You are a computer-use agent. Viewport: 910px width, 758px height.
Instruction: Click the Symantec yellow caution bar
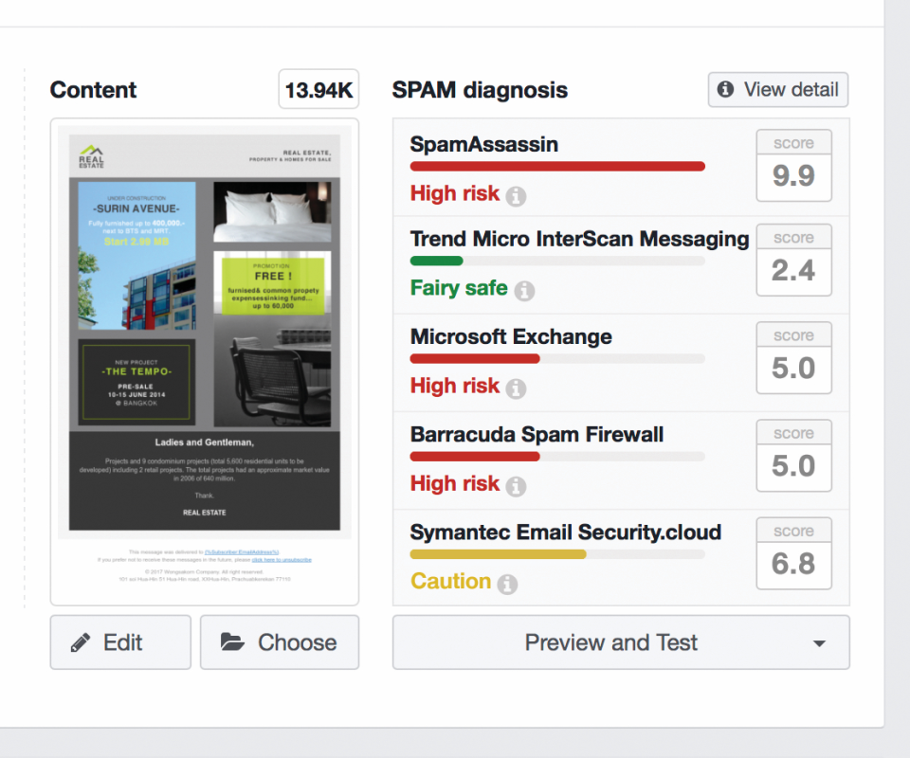coord(498,554)
